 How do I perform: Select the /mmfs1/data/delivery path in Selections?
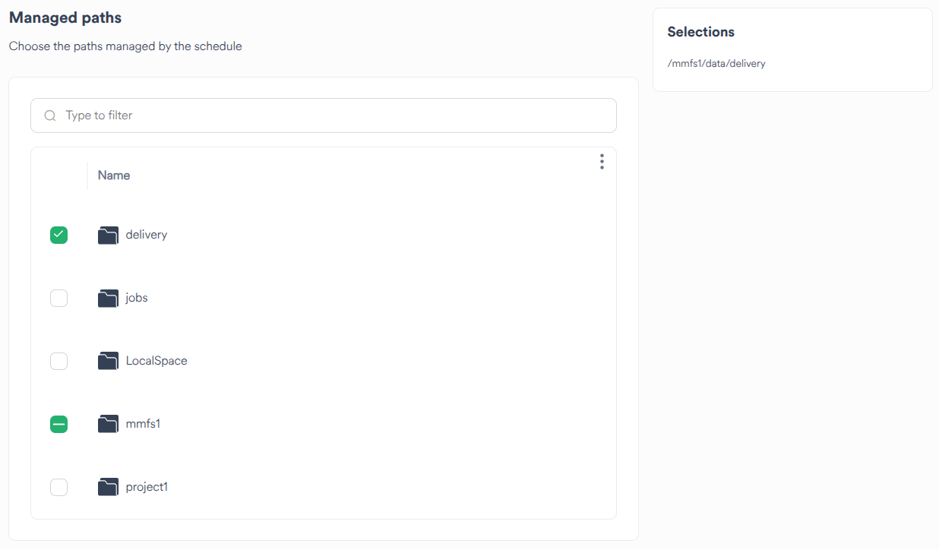pyautogui.click(x=716, y=63)
